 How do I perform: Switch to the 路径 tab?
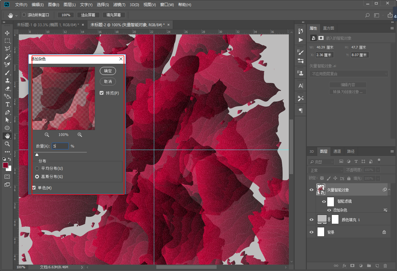click(x=351, y=151)
